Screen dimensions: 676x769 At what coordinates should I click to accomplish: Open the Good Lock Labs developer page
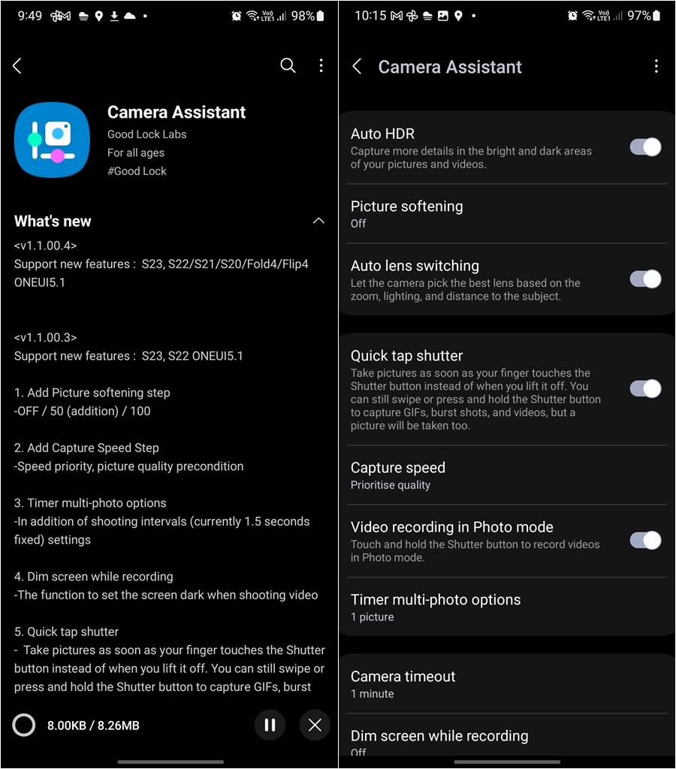coord(146,134)
